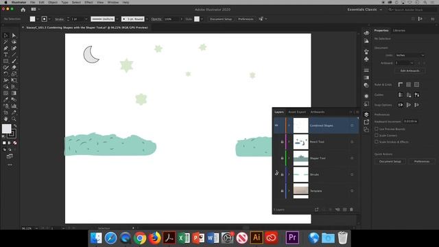Expand the Combined Shapes layer
This screenshot has width=439, height=247.
pyautogui.click(x=289, y=126)
